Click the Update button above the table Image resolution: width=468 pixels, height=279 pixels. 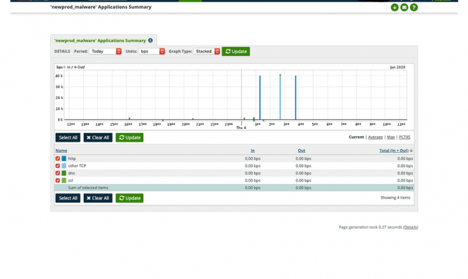(x=129, y=137)
